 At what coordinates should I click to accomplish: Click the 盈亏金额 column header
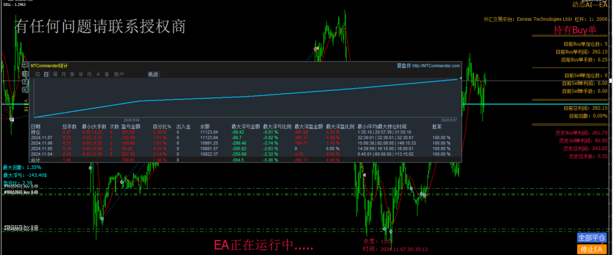point(130,127)
